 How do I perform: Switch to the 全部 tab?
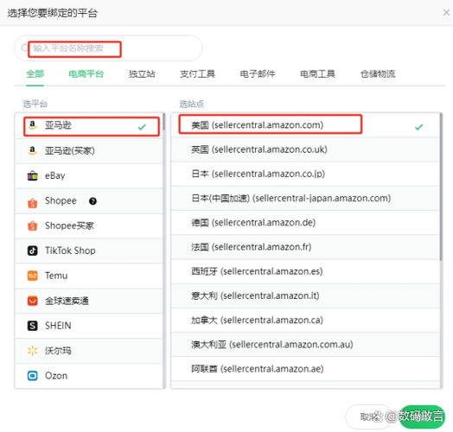35,74
